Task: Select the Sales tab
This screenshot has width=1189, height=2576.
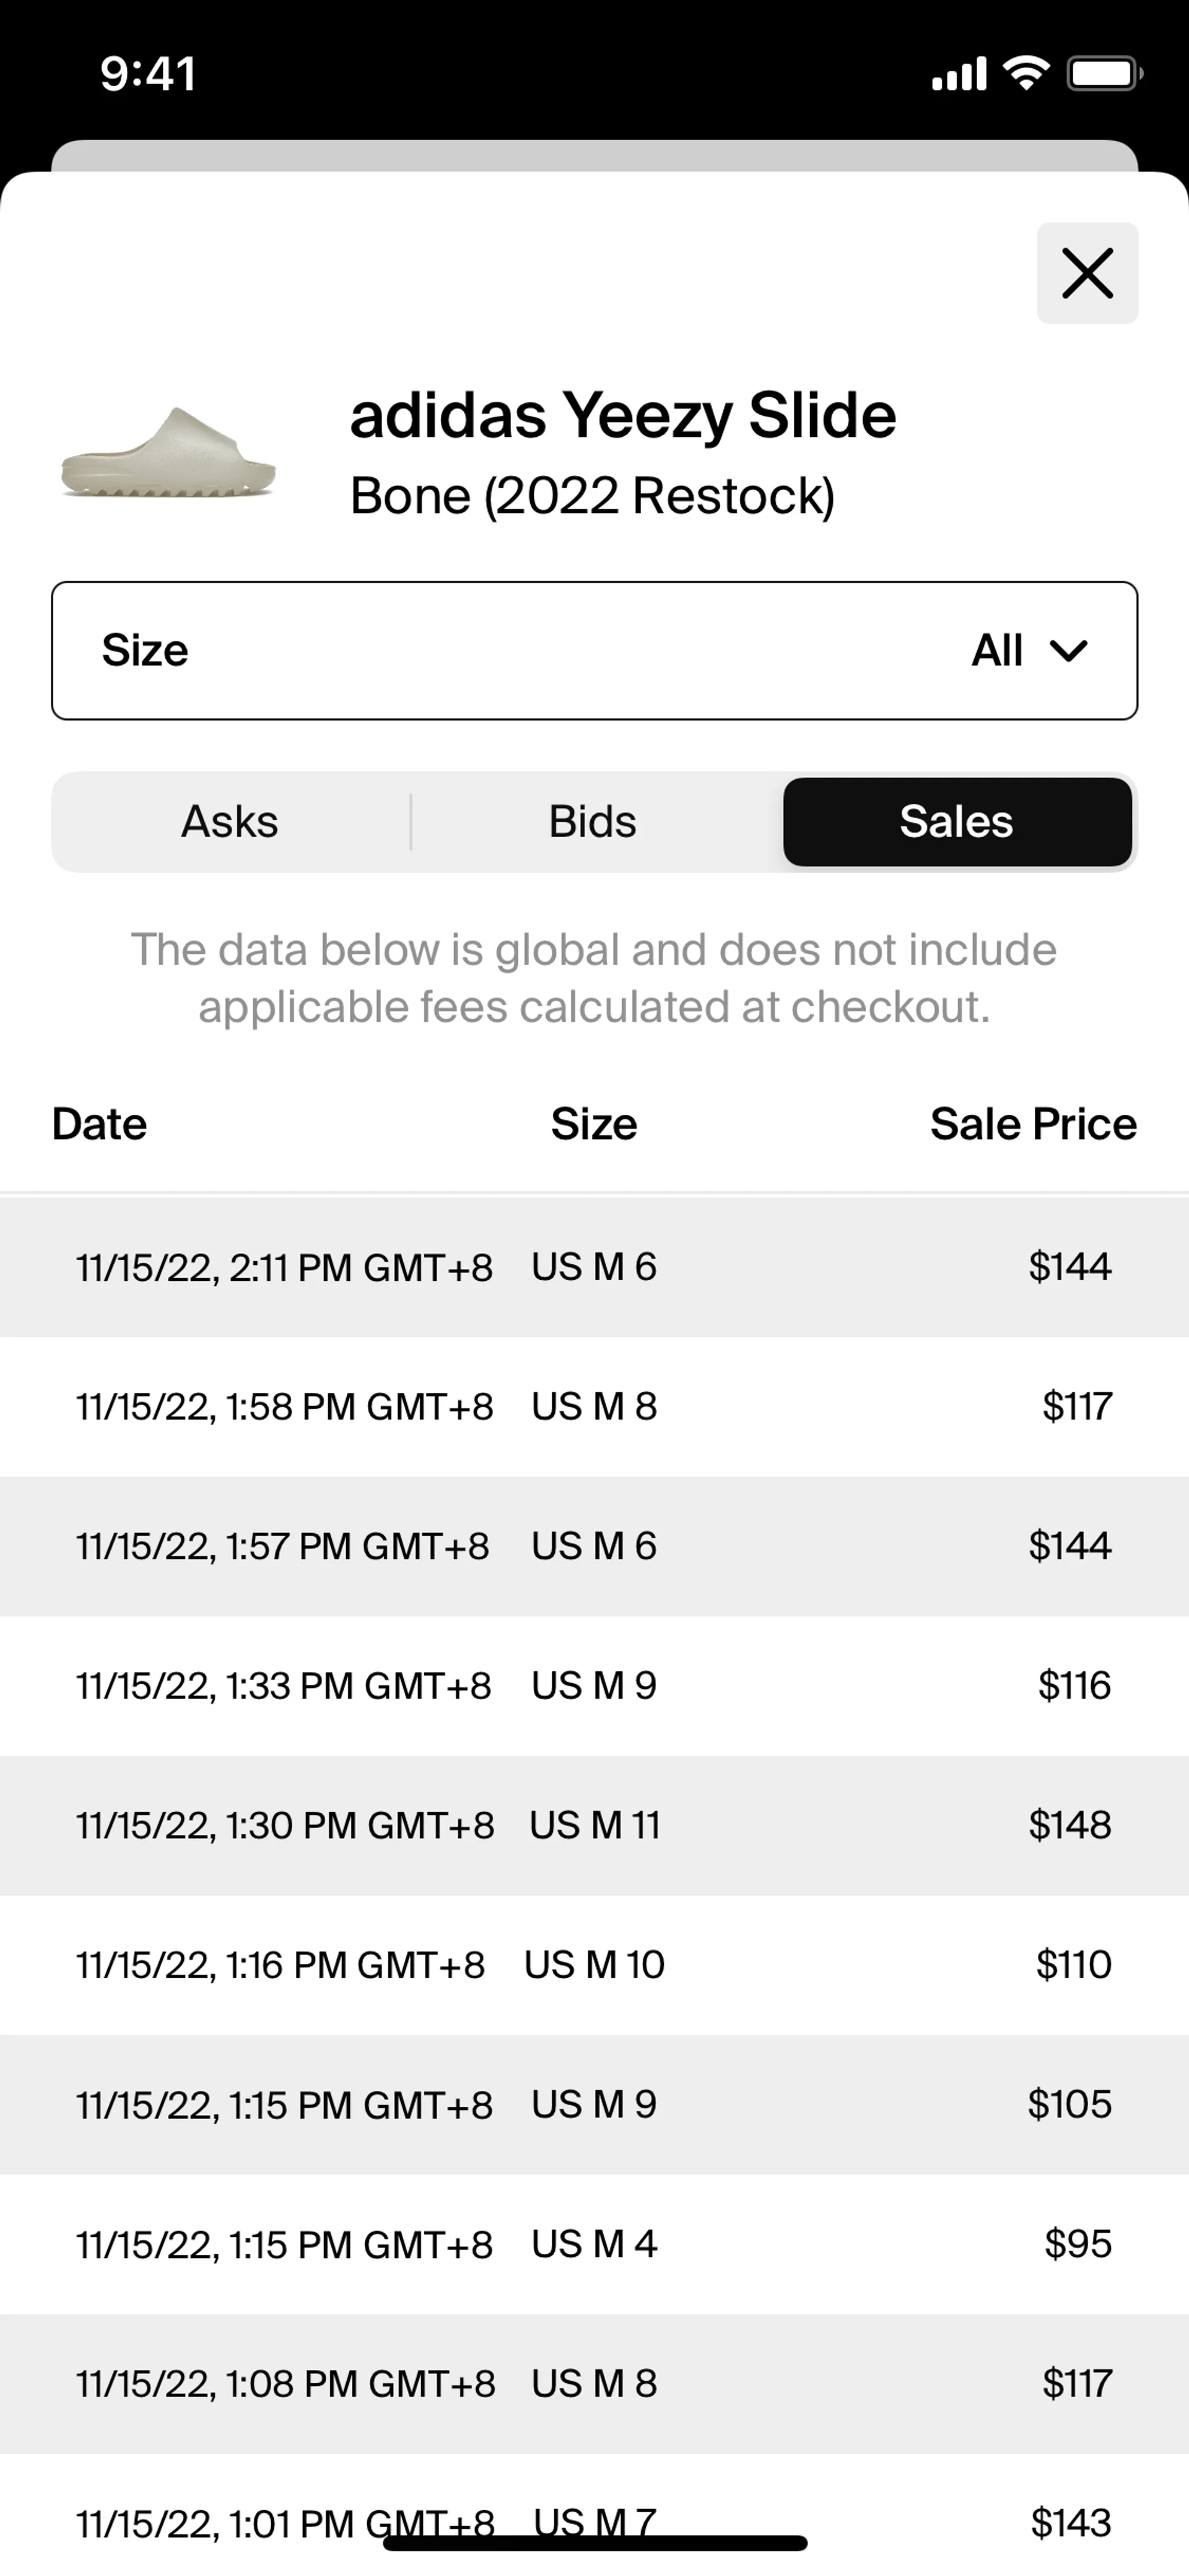Action: point(956,822)
